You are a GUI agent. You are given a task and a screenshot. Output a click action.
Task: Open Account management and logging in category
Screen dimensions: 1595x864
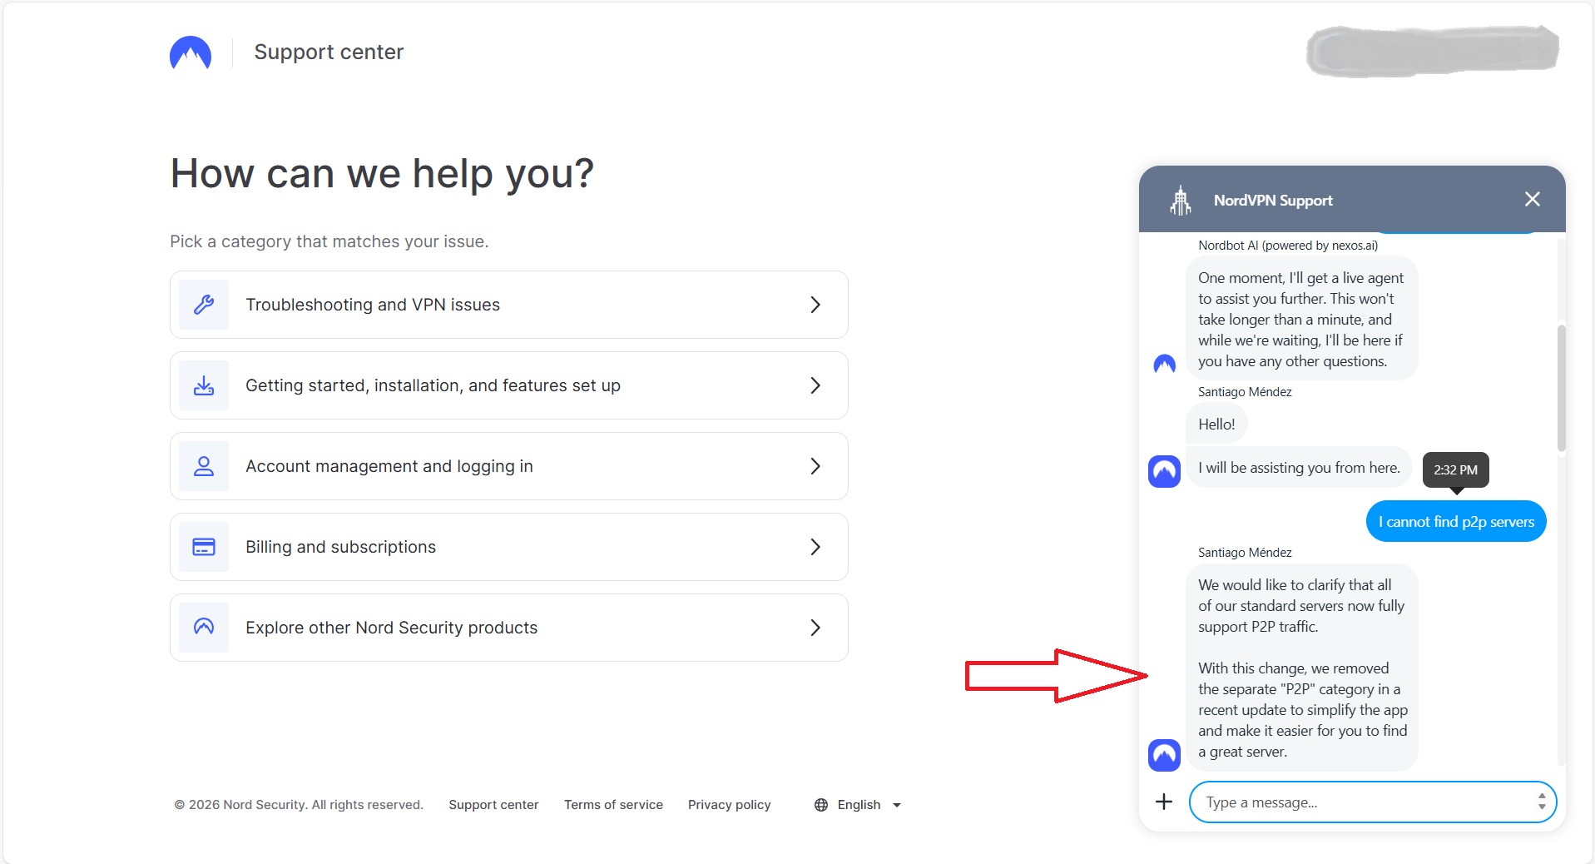(389, 466)
